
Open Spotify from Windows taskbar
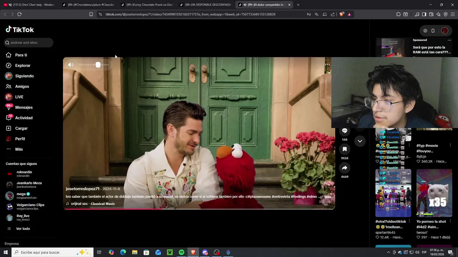pos(181,252)
